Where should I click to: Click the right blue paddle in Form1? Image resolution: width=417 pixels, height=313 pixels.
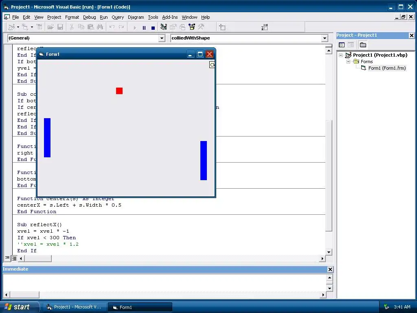[204, 161]
